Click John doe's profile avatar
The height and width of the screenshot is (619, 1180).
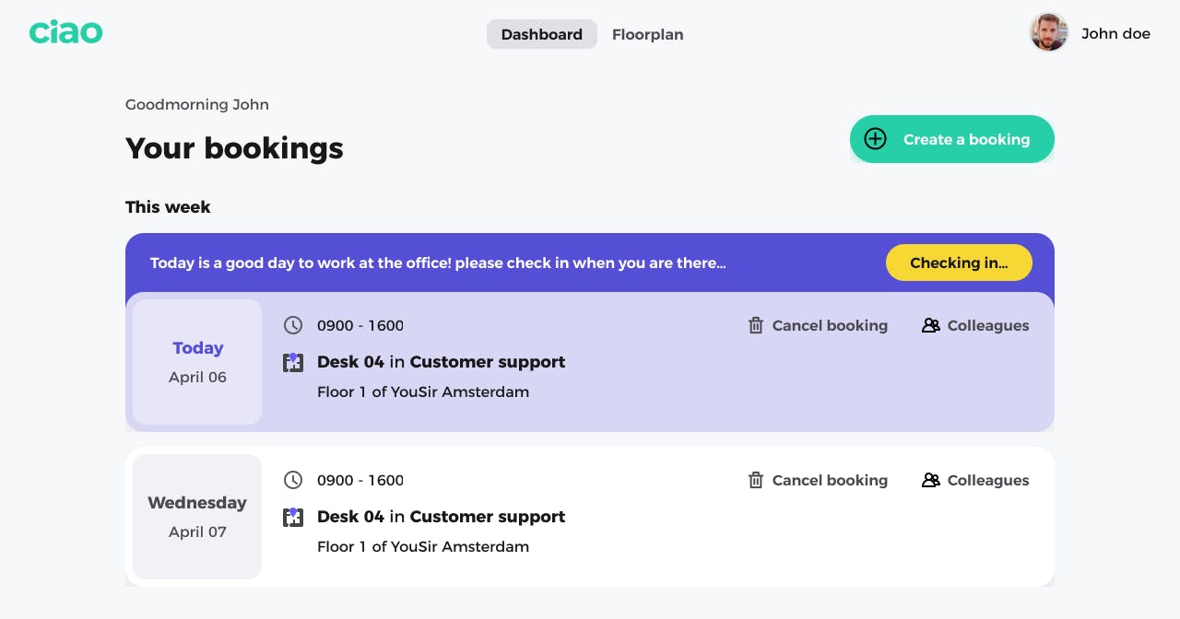click(1049, 33)
